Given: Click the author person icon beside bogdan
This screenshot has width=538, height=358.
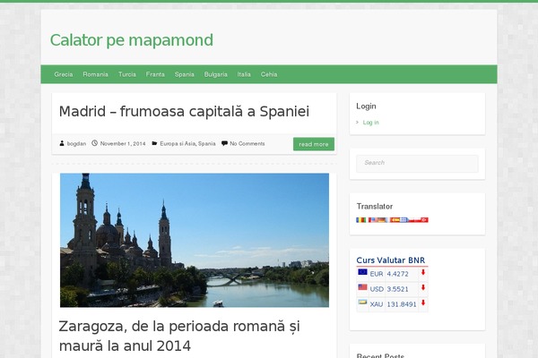Looking at the screenshot, I should (x=62, y=143).
